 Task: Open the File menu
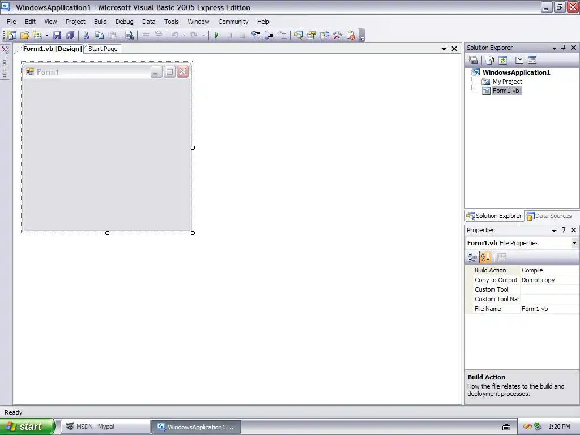tap(11, 22)
